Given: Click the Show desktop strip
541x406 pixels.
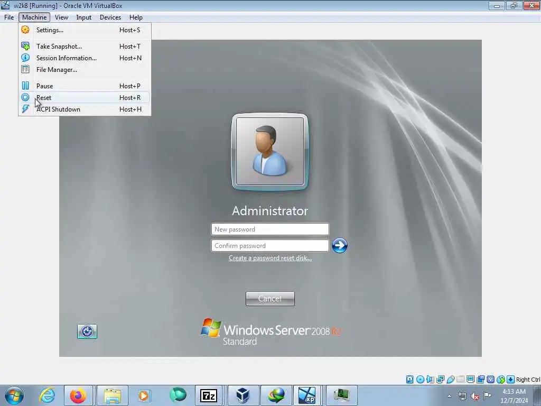Looking at the screenshot, I should tap(537, 395).
